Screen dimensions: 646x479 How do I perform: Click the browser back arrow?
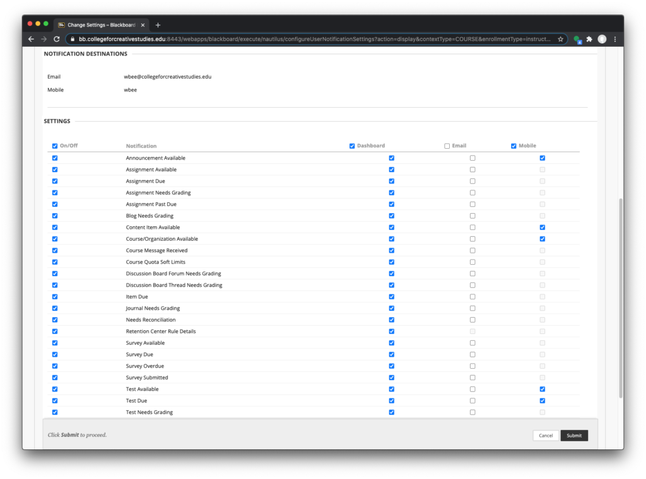point(32,39)
